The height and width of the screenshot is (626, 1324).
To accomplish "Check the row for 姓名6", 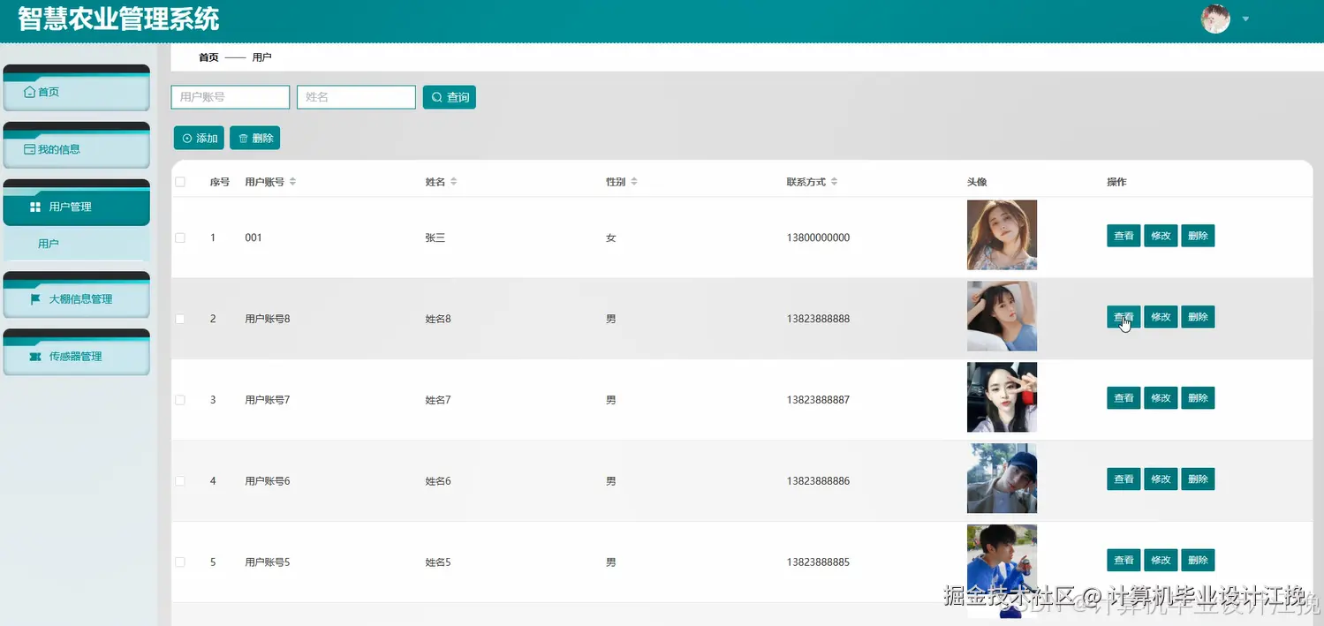I will pos(180,481).
